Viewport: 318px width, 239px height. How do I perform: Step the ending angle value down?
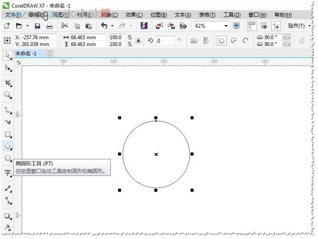pos(284,44)
